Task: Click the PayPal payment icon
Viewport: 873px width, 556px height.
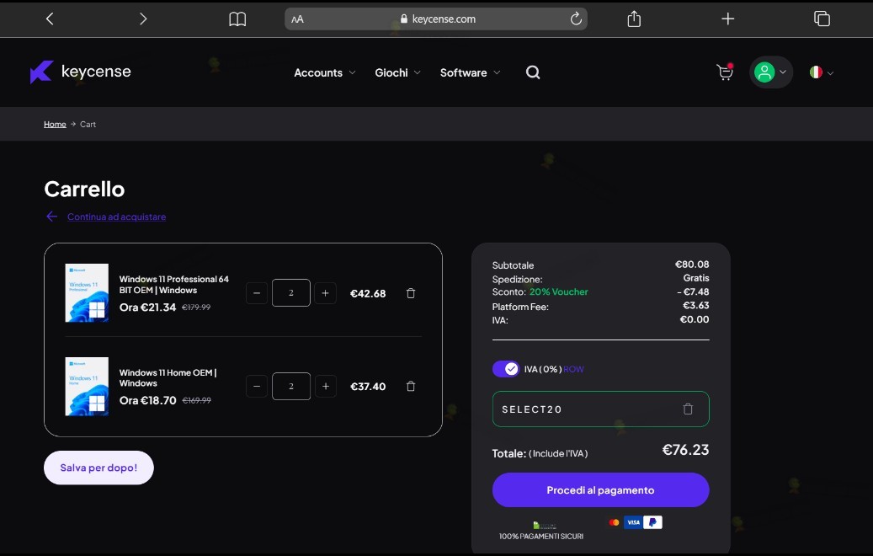Action: [x=652, y=522]
